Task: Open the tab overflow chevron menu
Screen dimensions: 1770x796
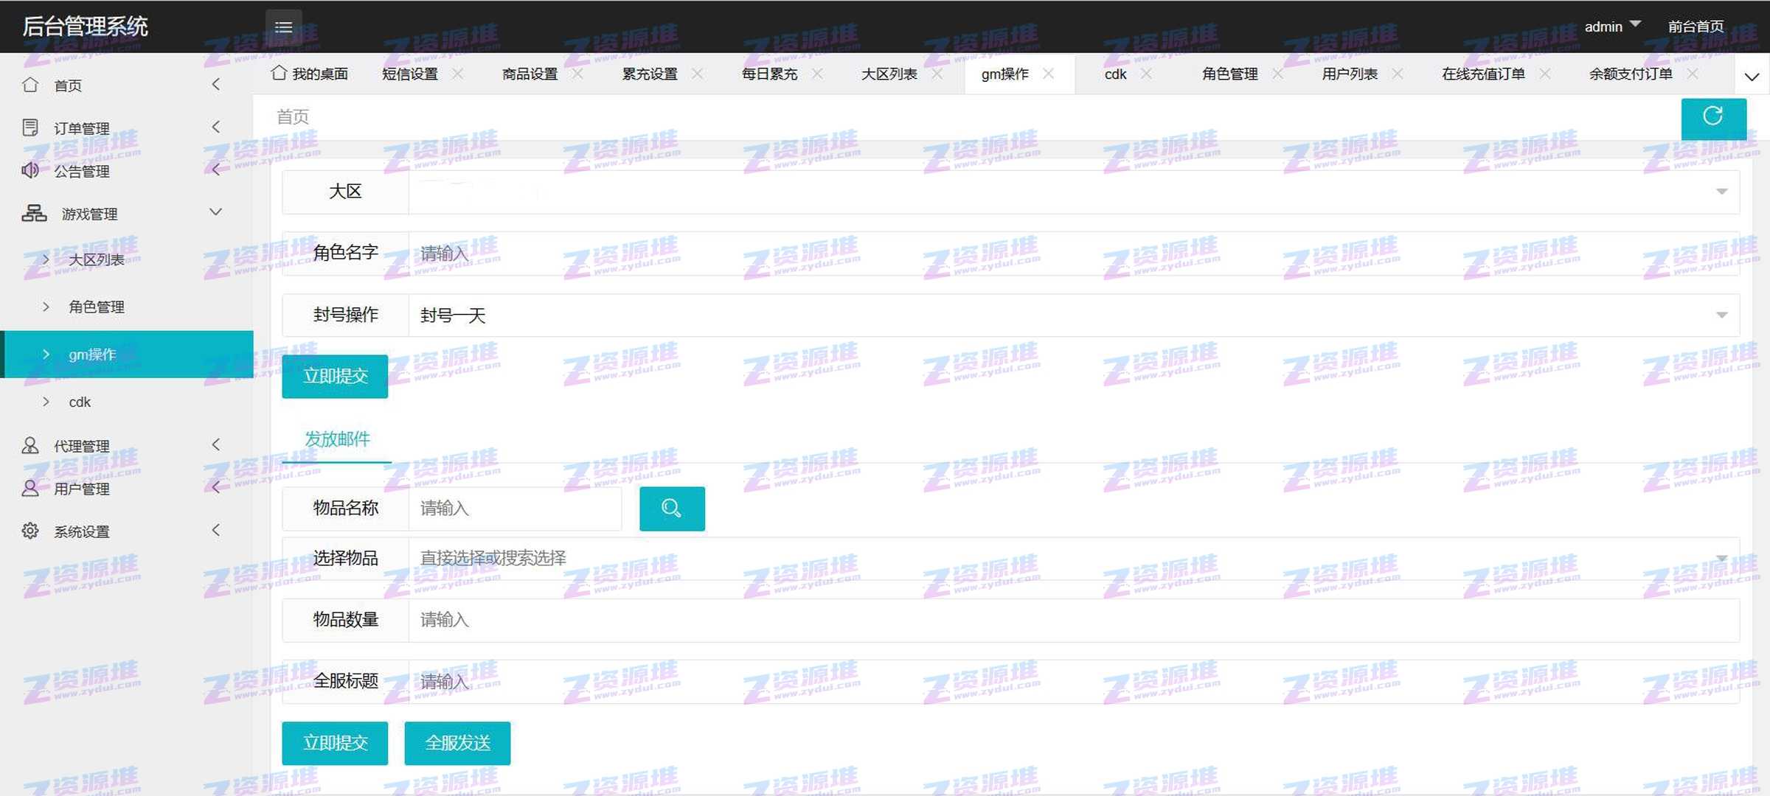Action: (x=1752, y=76)
